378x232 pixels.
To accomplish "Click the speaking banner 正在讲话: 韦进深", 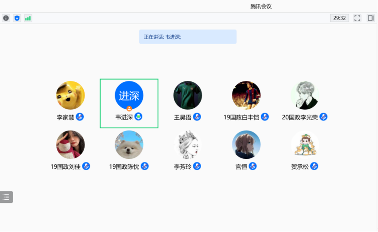I will coord(188,37).
